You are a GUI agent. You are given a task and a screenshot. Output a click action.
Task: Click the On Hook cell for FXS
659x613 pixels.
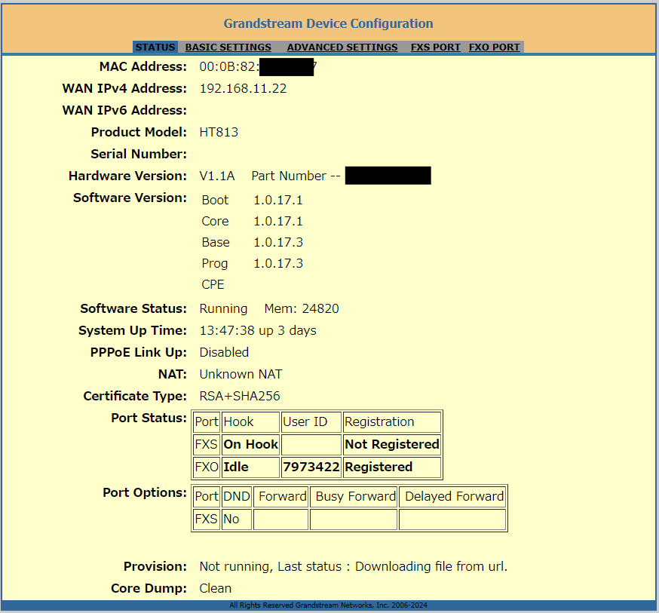[250, 445]
